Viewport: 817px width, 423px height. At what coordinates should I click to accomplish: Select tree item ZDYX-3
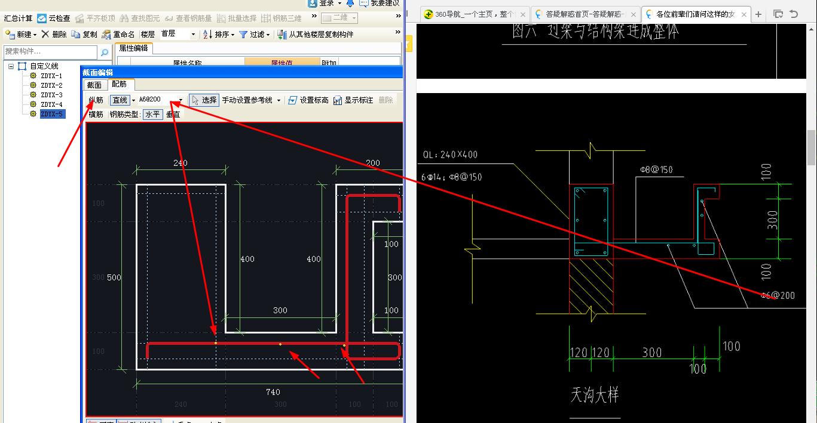51,95
